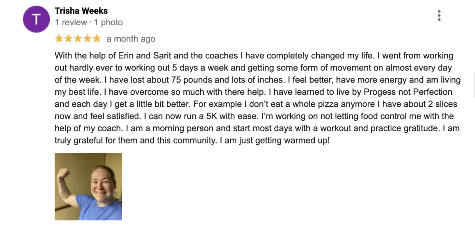Click the scrollbar handle at the right edge

[473, 85]
